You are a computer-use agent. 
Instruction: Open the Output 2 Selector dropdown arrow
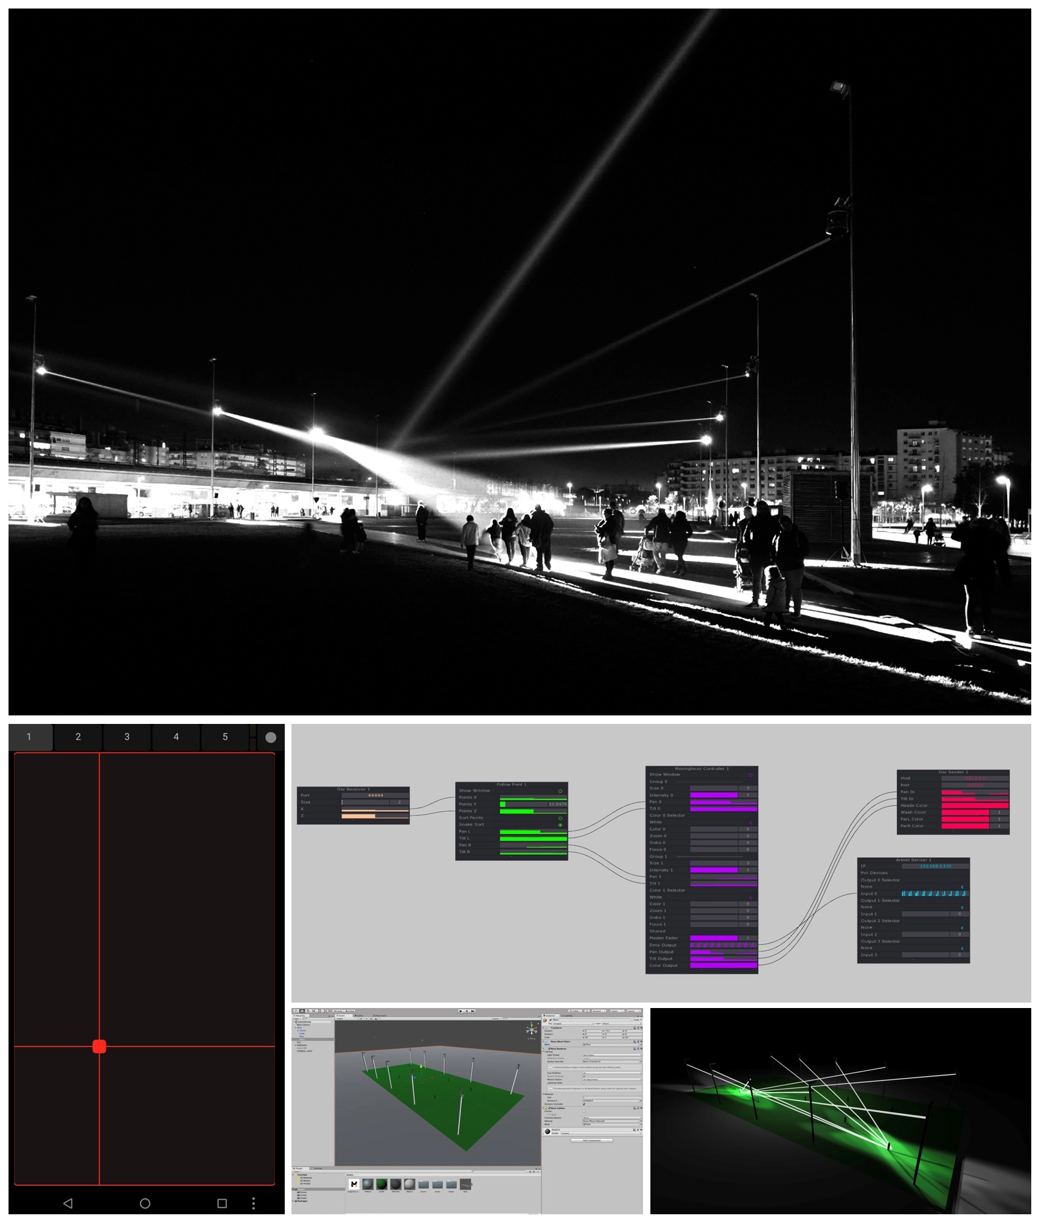click(962, 928)
